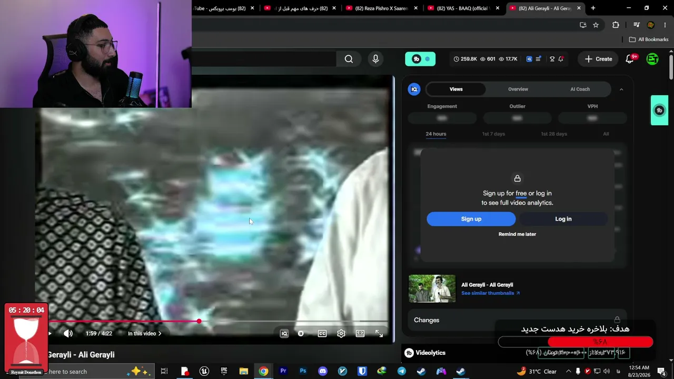Bookmark this page with the star icon
Image resolution: width=674 pixels, height=379 pixels.
(596, 25)
